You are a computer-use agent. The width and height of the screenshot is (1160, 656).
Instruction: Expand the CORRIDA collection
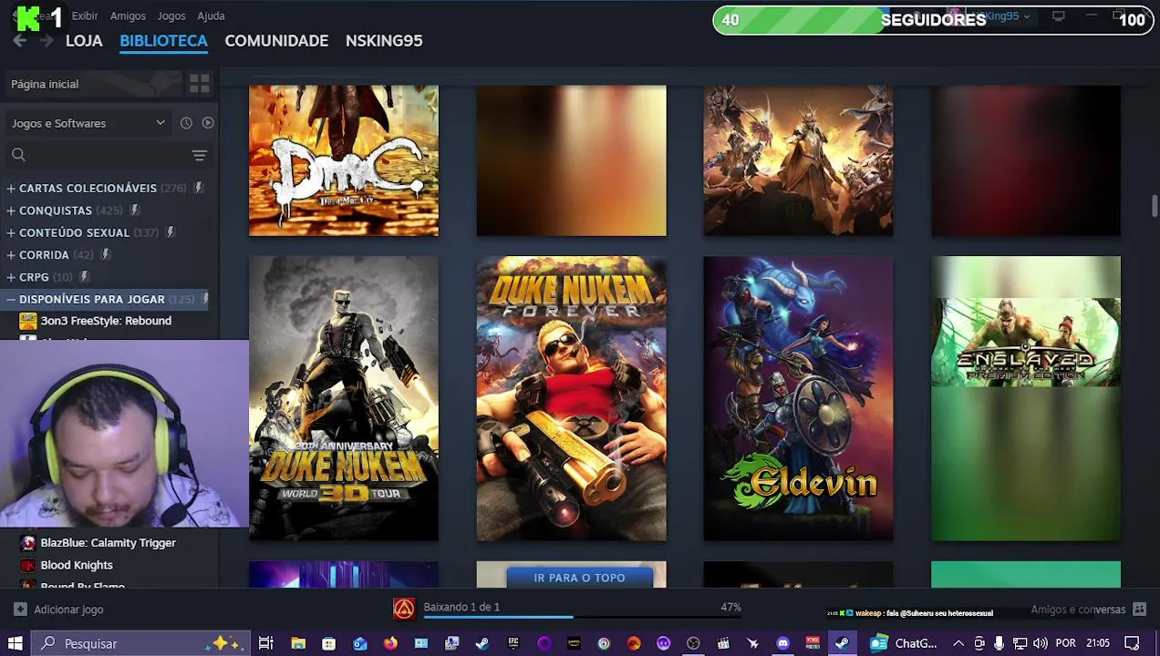click(x=11, y=255)
